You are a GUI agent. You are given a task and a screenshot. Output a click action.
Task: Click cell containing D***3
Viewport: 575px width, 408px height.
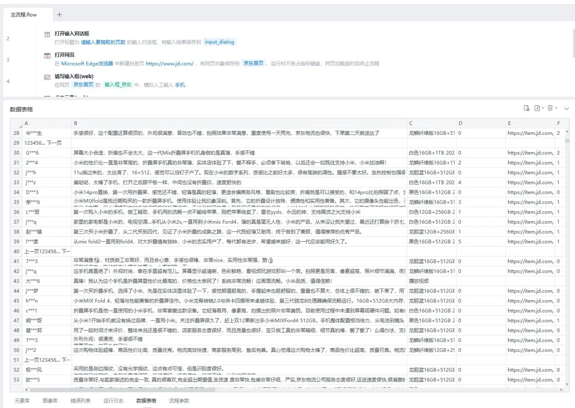47,192
